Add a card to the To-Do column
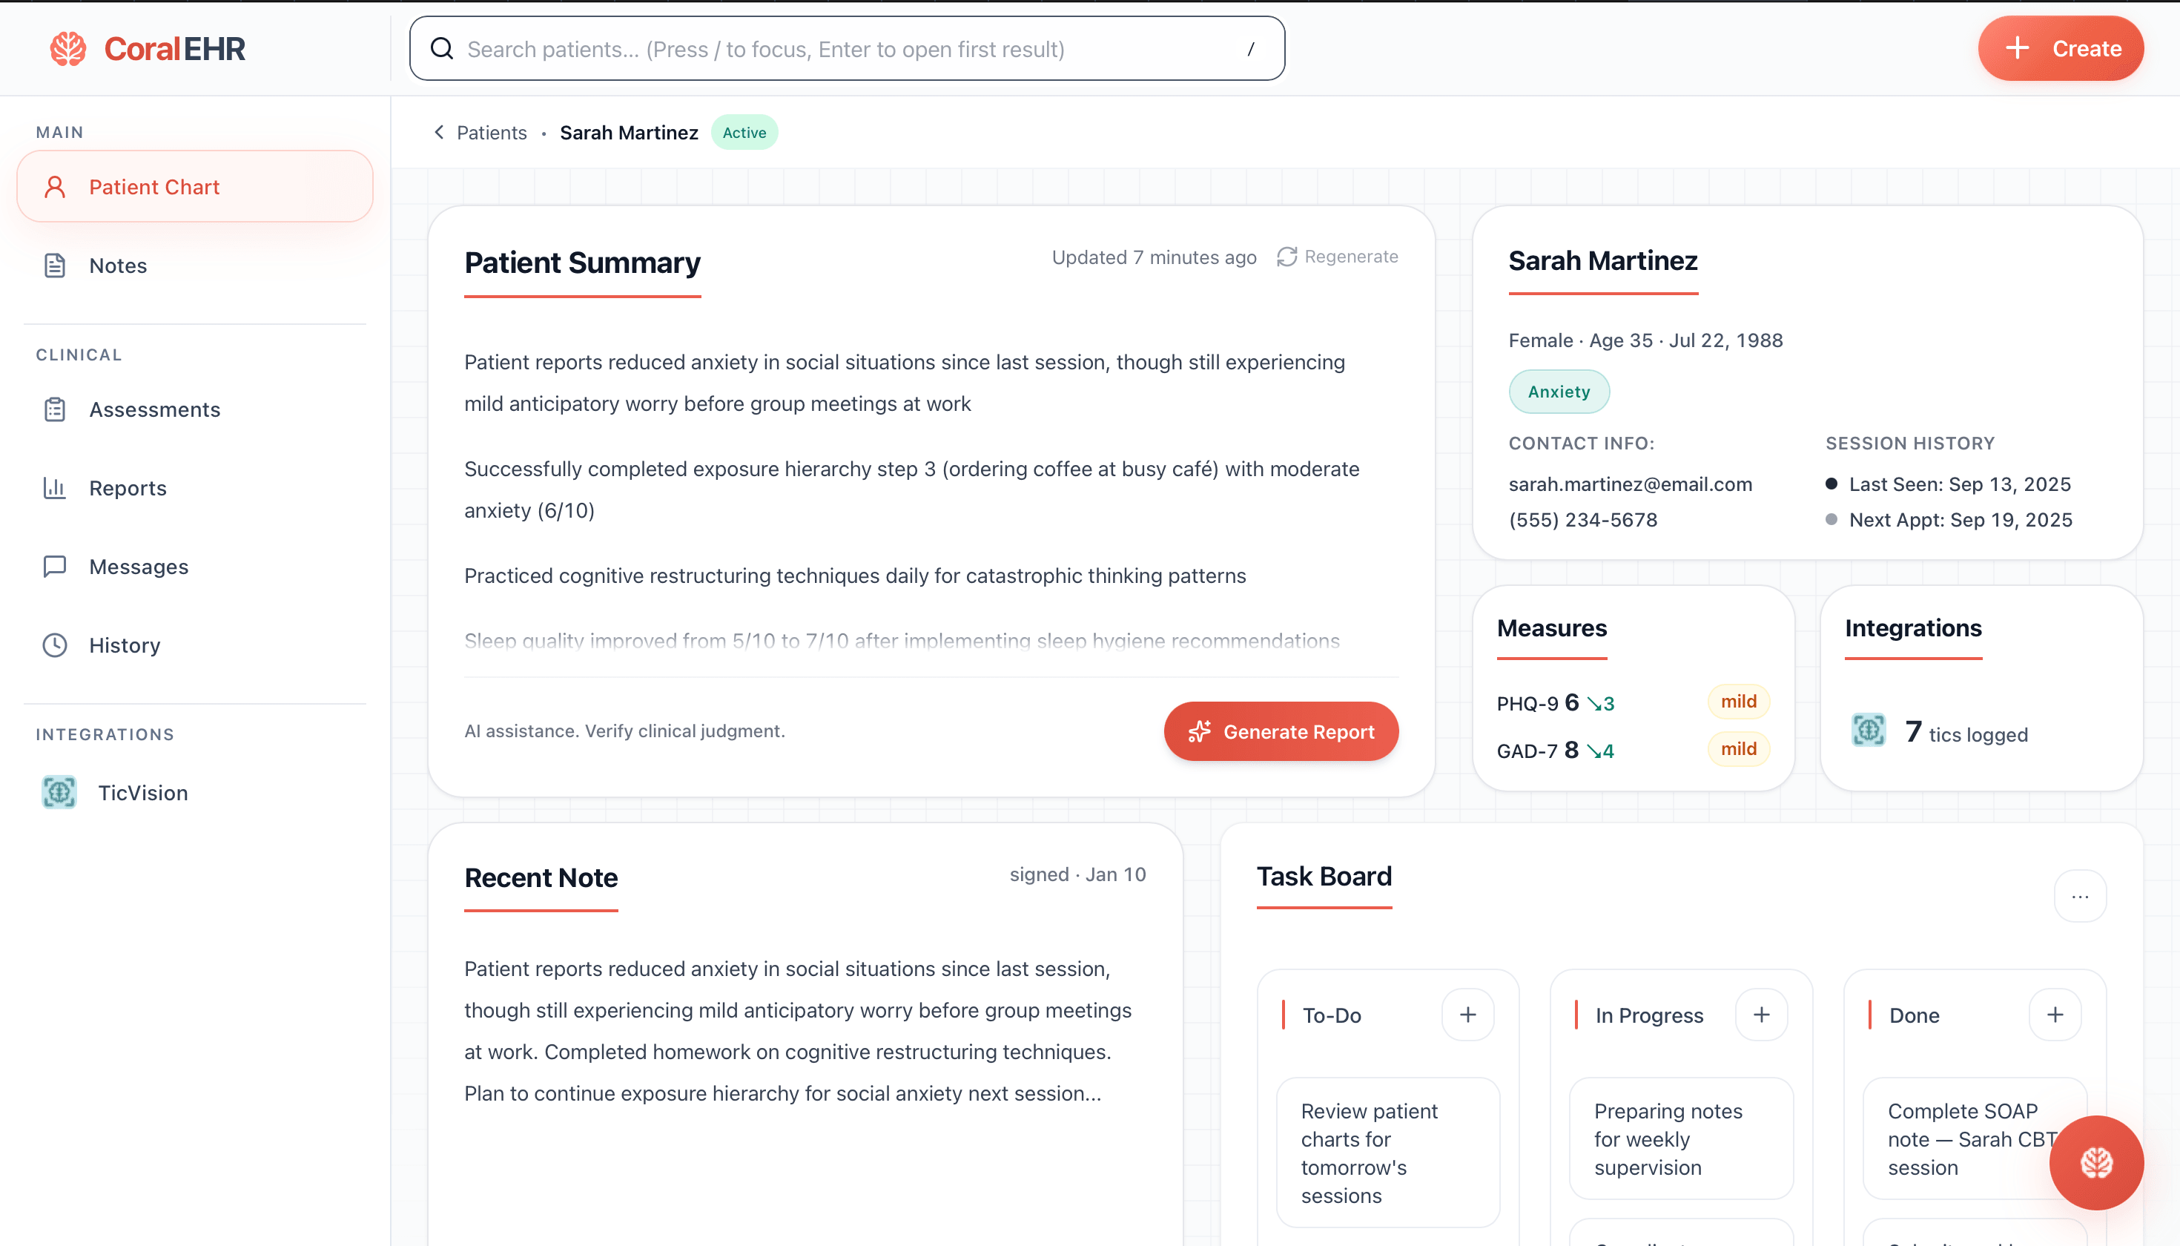 click(1467, 1015)
